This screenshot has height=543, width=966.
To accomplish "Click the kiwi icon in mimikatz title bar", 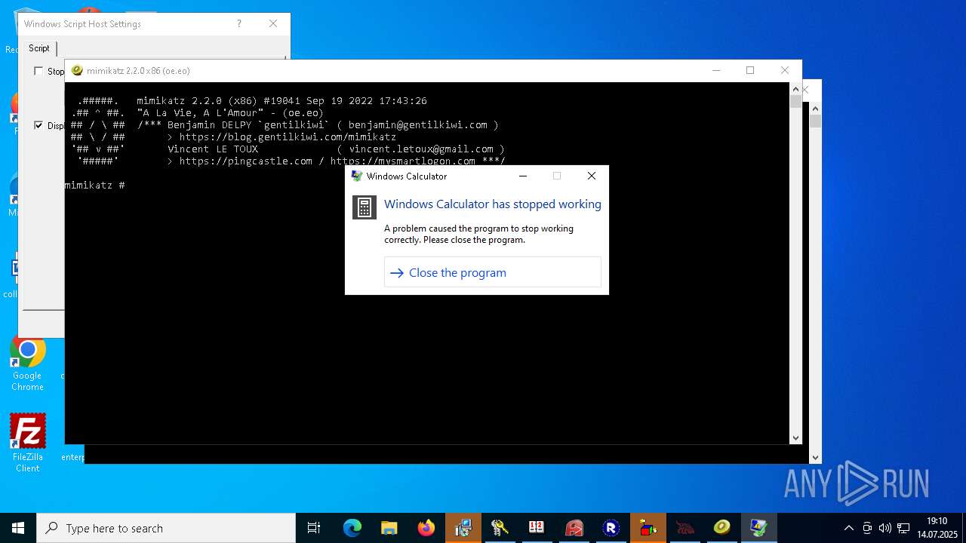I will tap(77, 71).
